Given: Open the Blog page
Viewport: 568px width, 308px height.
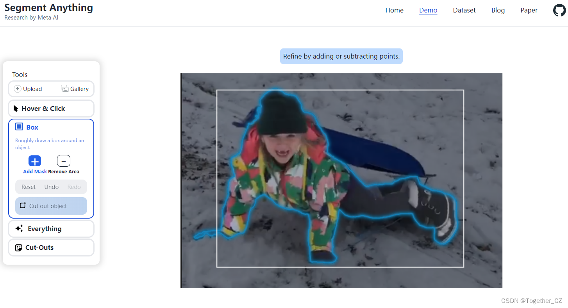Looking at the screenshot, I should (498, 11).
